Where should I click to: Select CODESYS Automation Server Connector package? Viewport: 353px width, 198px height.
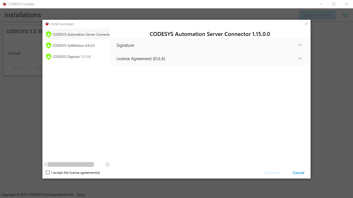81,35
